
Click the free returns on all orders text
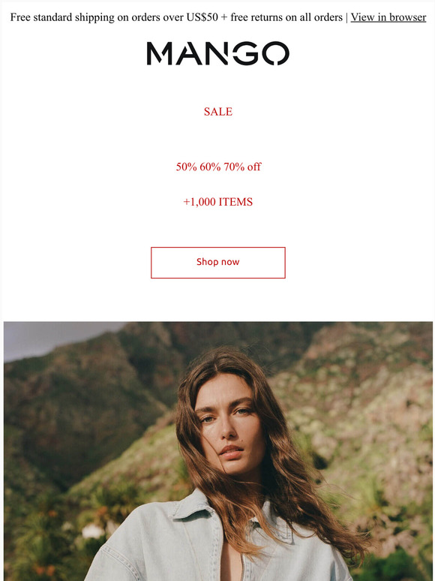click(x=286, y=17)
